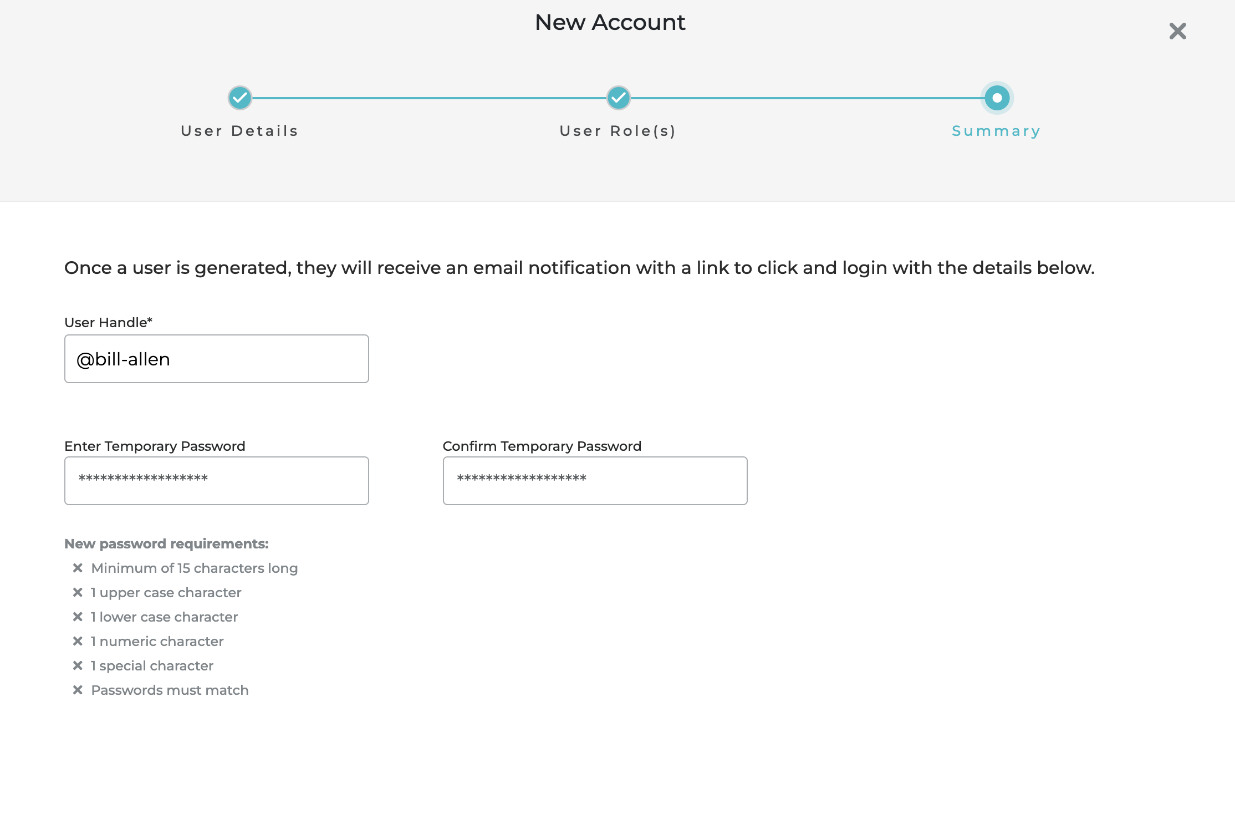
Task: Click X icon beside Passwords must match
Action: [x=78, y=690]
